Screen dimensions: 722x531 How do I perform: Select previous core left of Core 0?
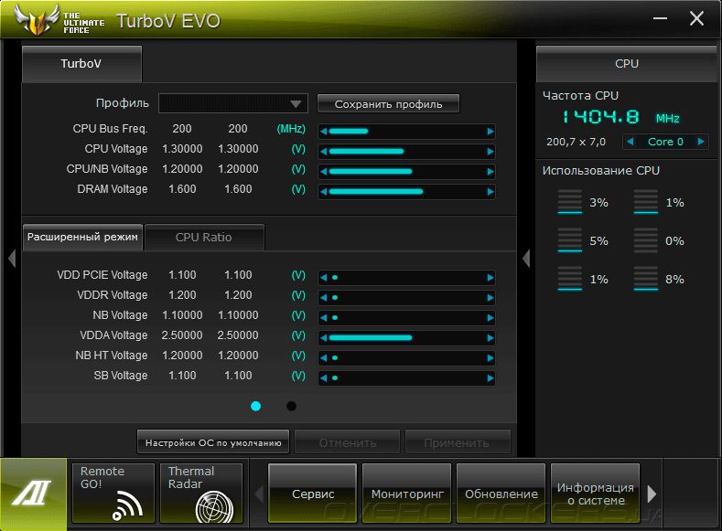coord(630,142)
